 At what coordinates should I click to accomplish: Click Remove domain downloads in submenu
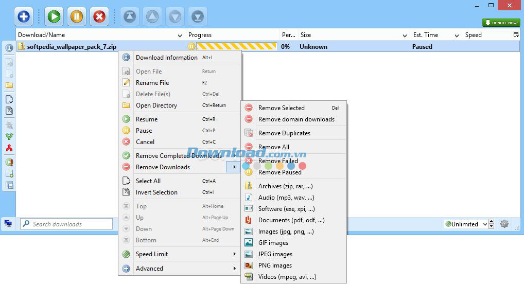(294, 119)
